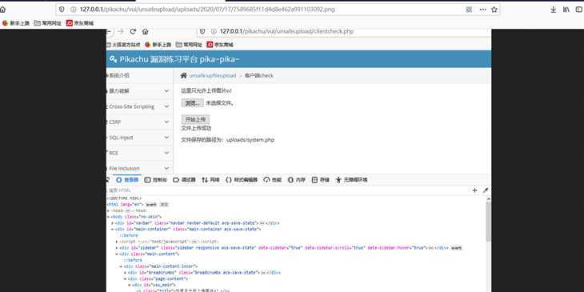Expand the div id breadcrumbs node
This screenshot has height=292, width=584.
coord(125,273)
